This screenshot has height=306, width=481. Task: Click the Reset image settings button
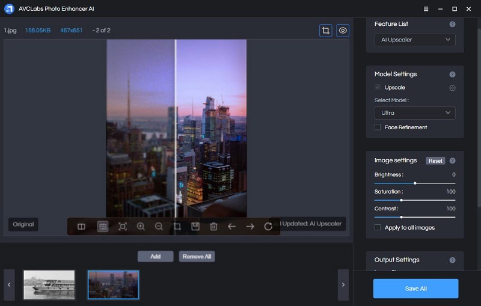[x=435, y=161]
